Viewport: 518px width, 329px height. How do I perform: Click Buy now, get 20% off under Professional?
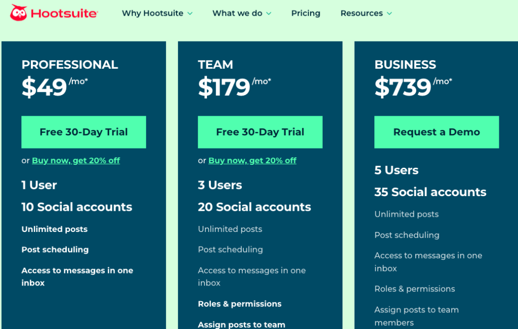pyautogui.click(x=76, y=160)
